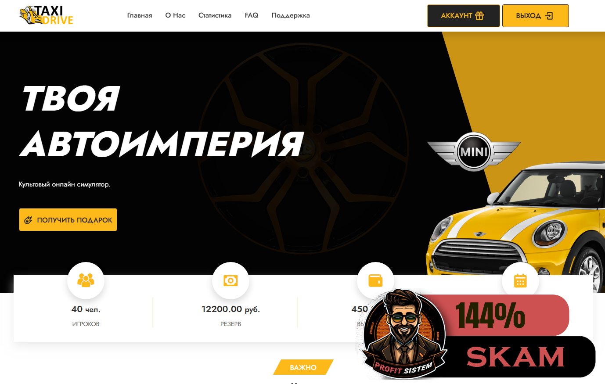Click the exit arrow icon in ВЫХОД

point(549,16)
